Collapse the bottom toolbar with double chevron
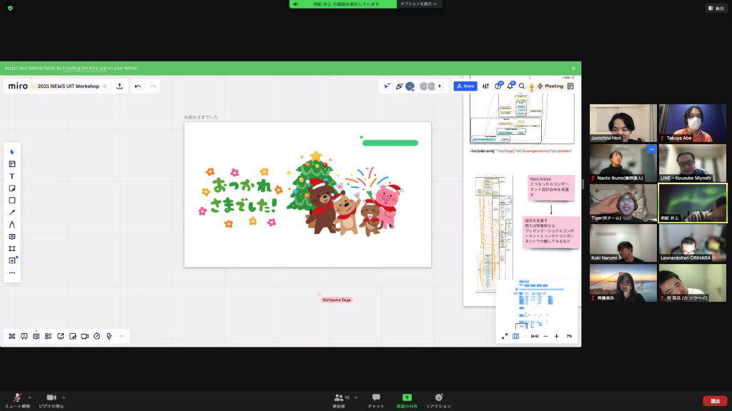Image resolution: width=732 pixels, height=411 pixels. (122, 336)
